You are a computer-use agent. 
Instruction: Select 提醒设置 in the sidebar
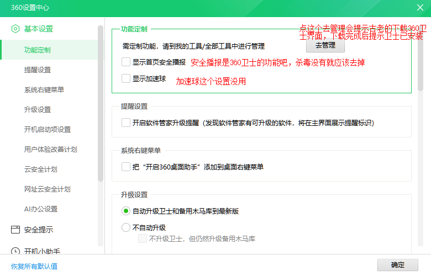point(38,70)
